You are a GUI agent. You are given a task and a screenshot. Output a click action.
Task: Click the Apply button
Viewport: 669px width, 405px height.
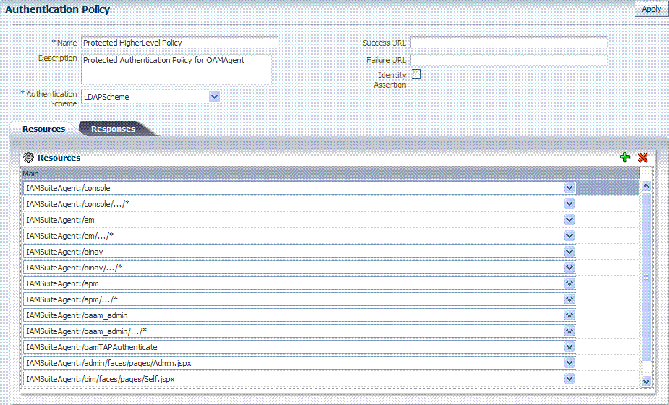651,9
